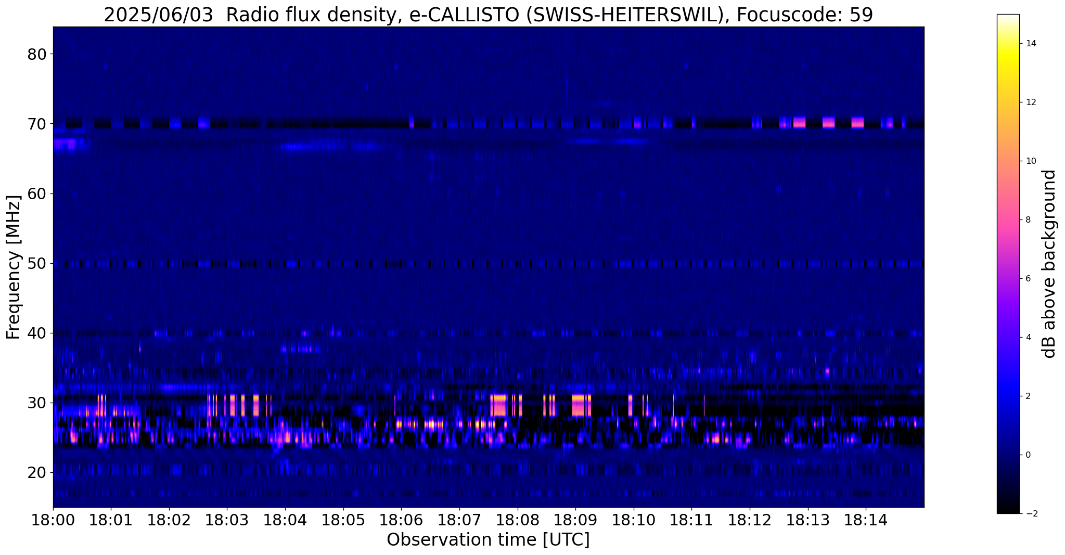Click the colorbar tick label 4
The image size is (1065, 555).
point(1028,338)
